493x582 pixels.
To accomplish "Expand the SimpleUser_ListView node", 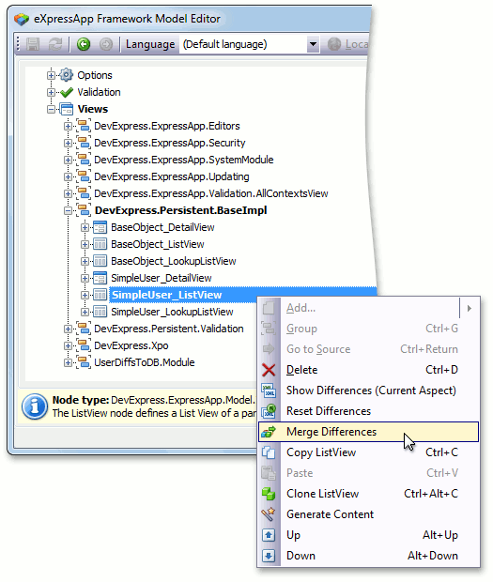I will [x=85, y=295].
